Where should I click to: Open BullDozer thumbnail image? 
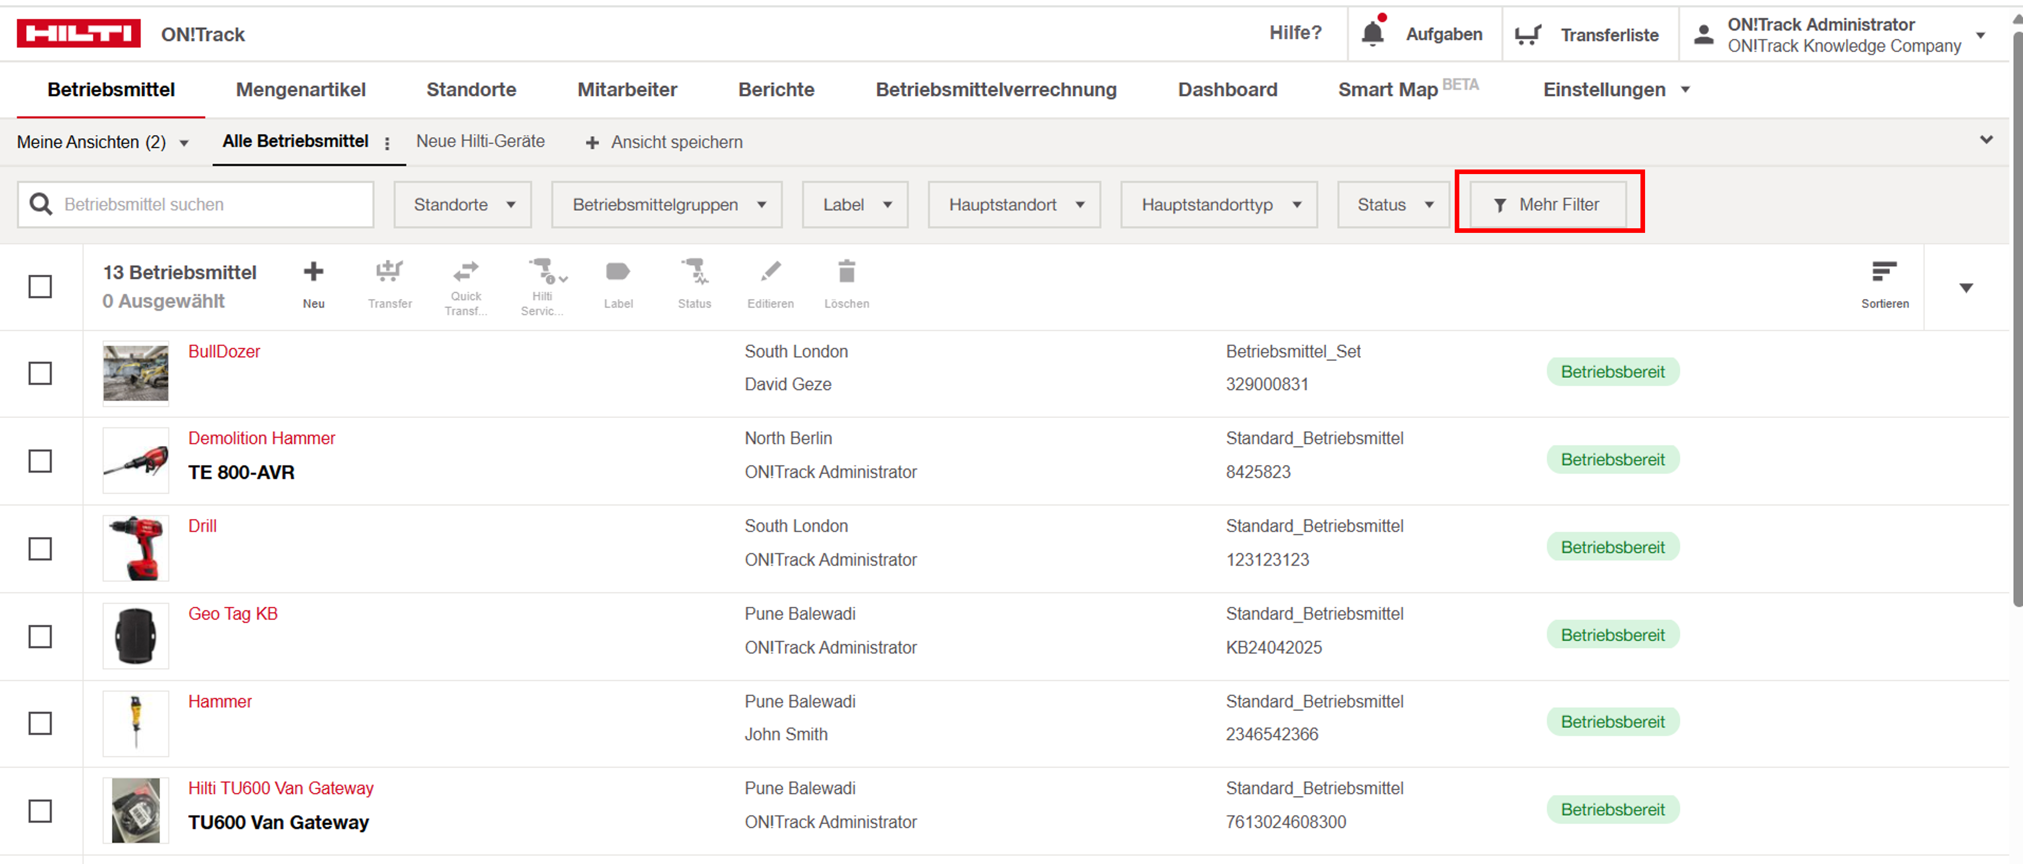coord(136,373)
